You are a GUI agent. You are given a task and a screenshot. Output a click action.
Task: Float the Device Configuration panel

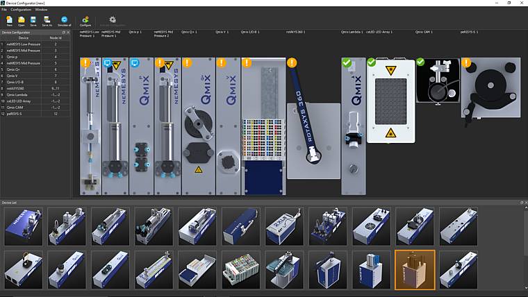[x=64, y=33]
